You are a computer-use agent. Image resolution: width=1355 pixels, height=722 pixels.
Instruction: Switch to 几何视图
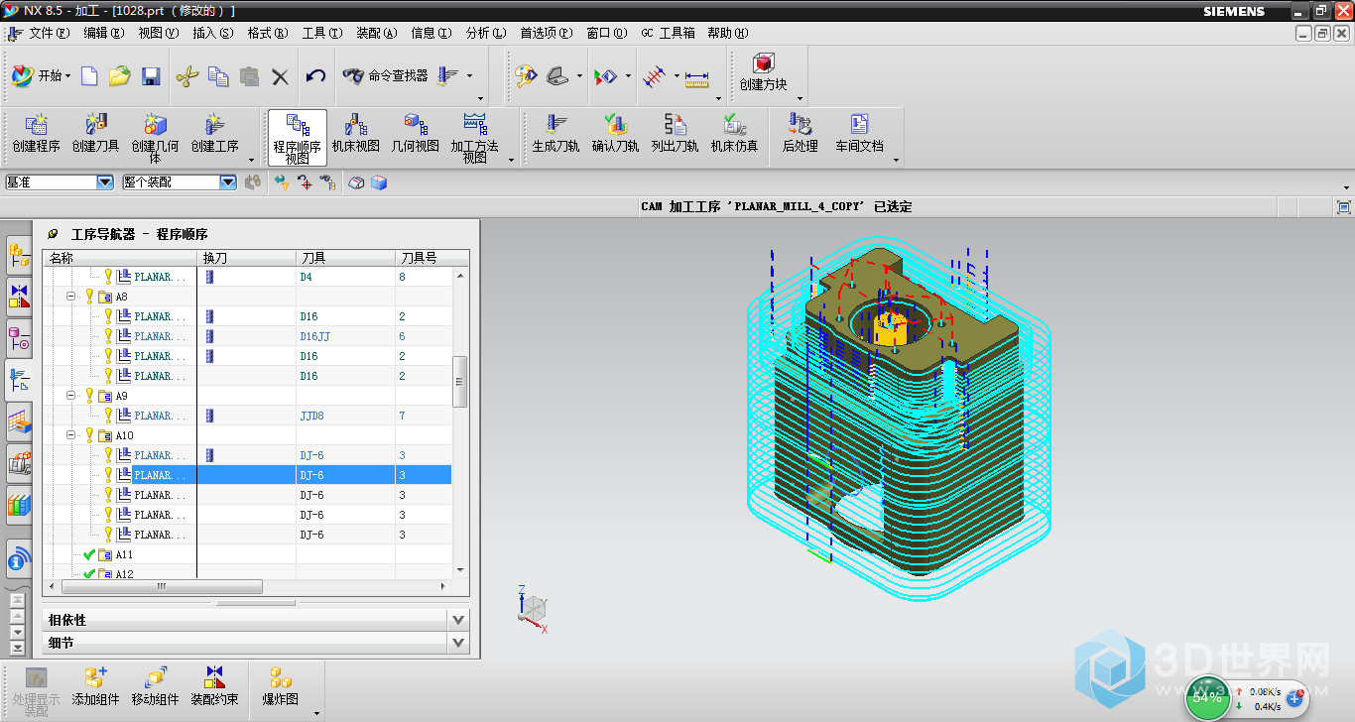(415, 135)
